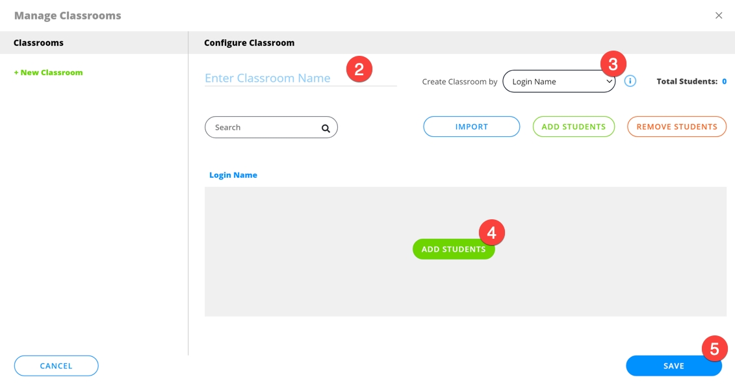This screenshot has height=386, width=735.
Task: Save the classroom
Action: tap(673, 366)
